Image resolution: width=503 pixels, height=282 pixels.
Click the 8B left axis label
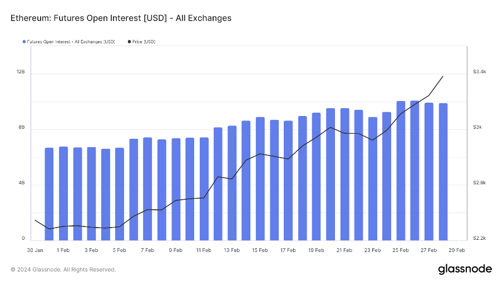click(22, 127)
